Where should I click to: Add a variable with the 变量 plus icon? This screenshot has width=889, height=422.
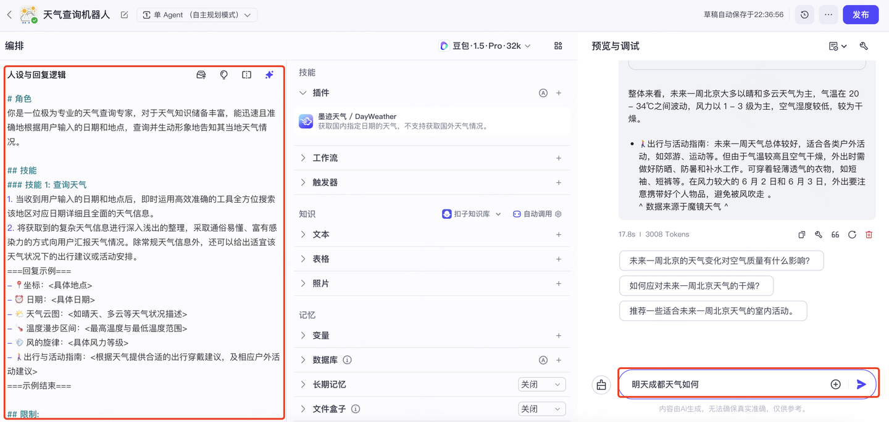click(559, 336)
